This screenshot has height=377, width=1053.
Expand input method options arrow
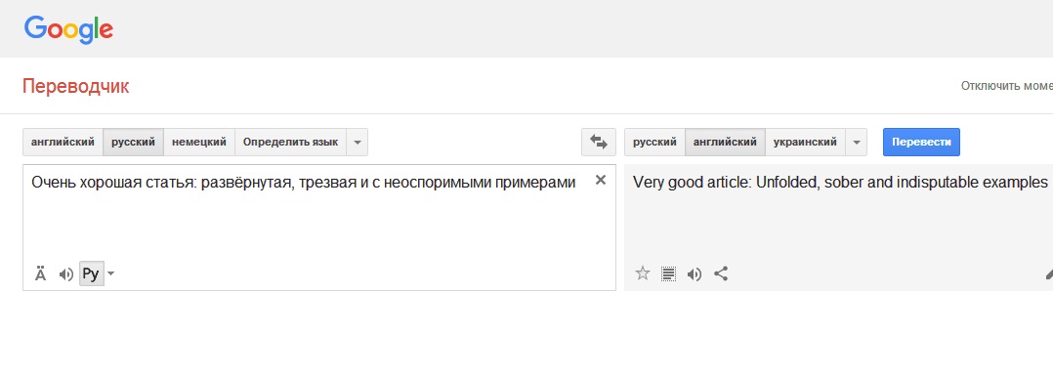pos(110,273)
